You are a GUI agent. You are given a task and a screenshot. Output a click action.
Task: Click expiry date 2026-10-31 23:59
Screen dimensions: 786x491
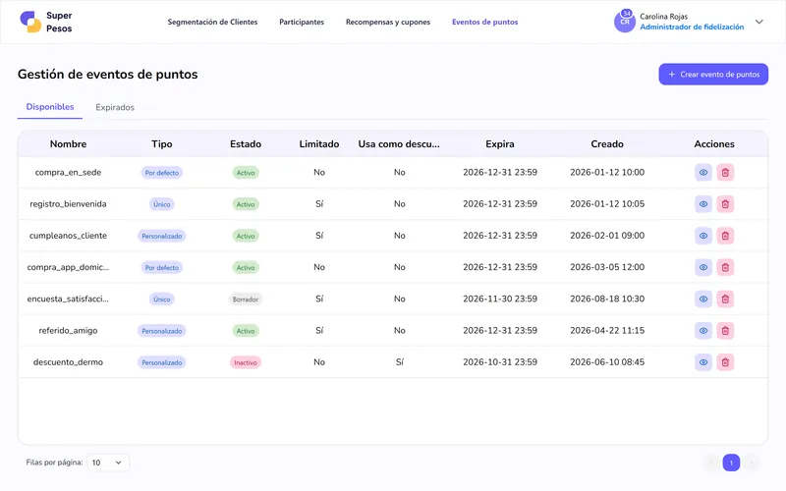pos(500,362)
